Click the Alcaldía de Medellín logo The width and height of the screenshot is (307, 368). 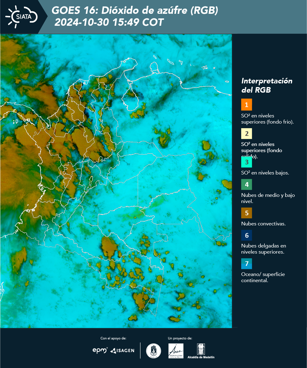201,351
